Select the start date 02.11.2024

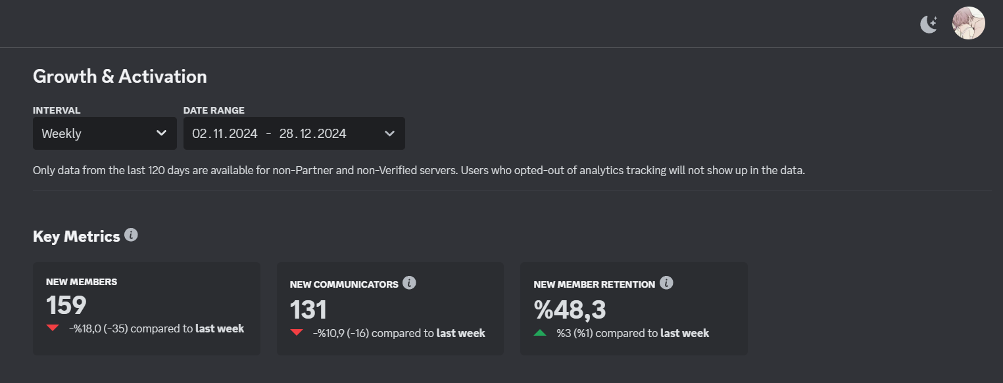pyautogui.click(x=224, y=133)
